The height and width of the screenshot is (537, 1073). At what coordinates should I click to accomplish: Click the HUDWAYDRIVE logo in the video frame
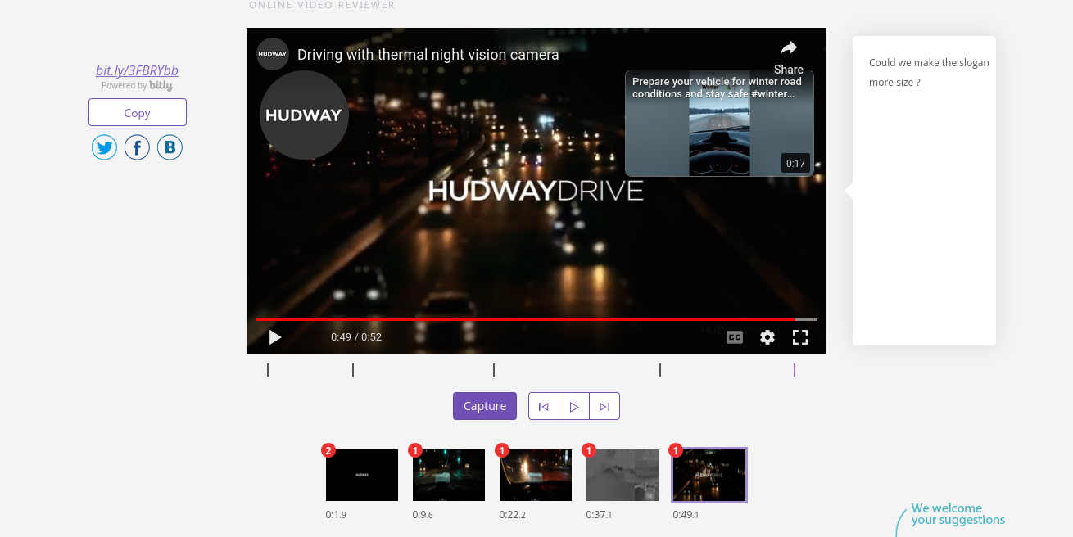click(536, 191)
